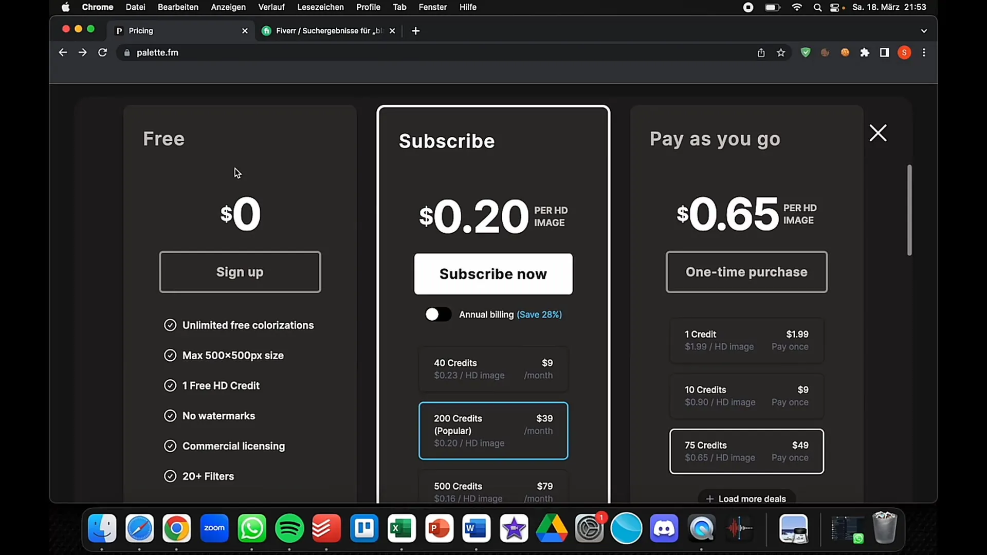Open the Fiverr search results tab
Image resolution: width=987 pixels, height=555 pixels.
tap(329, 30)
